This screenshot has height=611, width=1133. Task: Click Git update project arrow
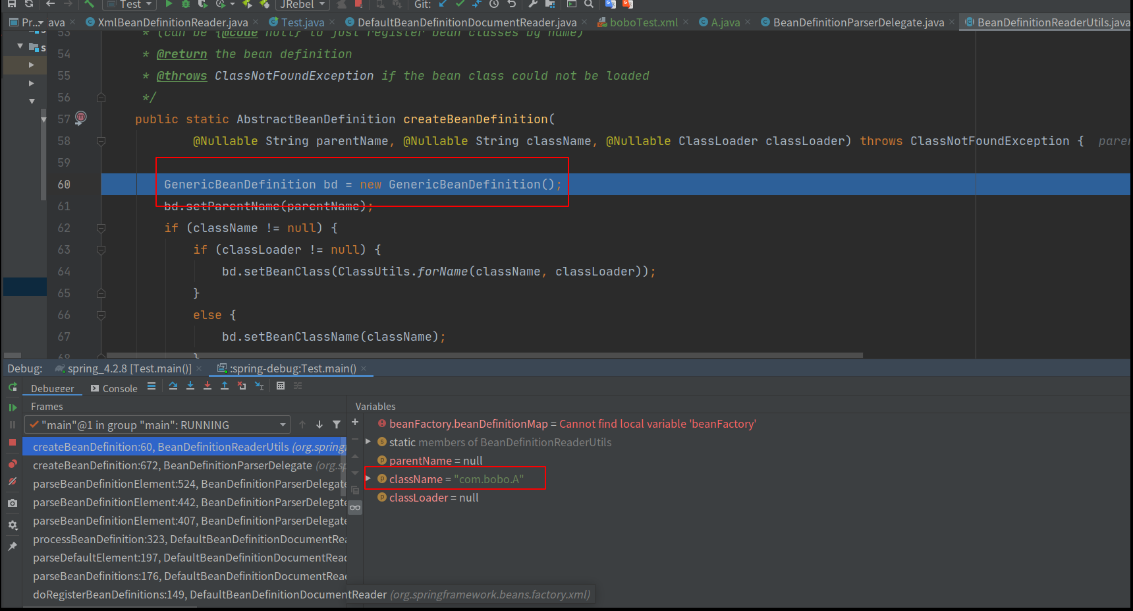[x=443, y=4]
